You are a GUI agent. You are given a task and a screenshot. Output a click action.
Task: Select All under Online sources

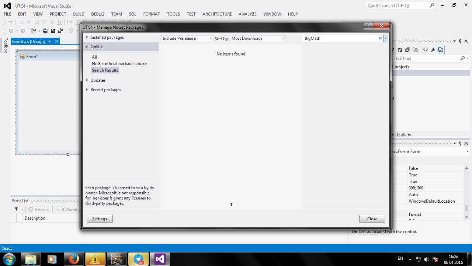click(94, 57)
